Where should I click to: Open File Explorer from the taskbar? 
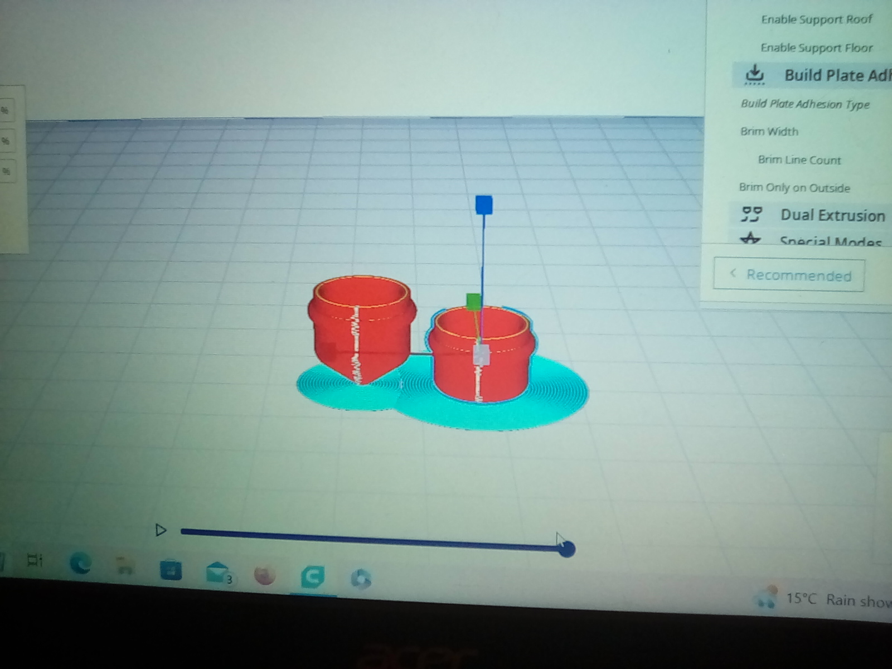125,566
